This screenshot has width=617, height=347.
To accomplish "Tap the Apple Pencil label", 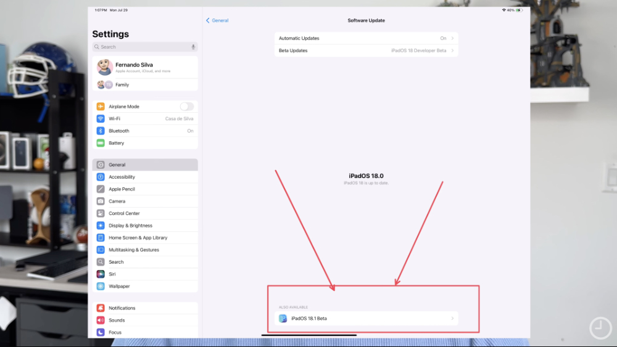I will tap(122, 189).
